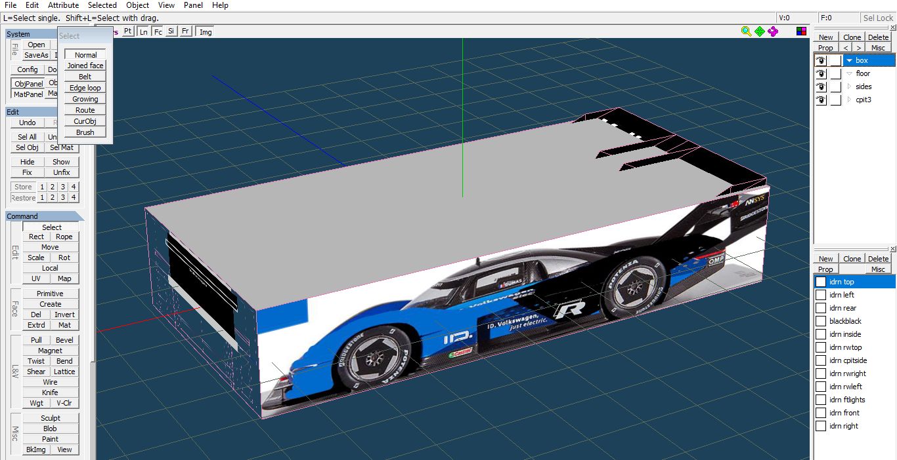This screenshot has width=897, height=460.
Task: Open the Panel menu
Action: (x=193, y=5)
